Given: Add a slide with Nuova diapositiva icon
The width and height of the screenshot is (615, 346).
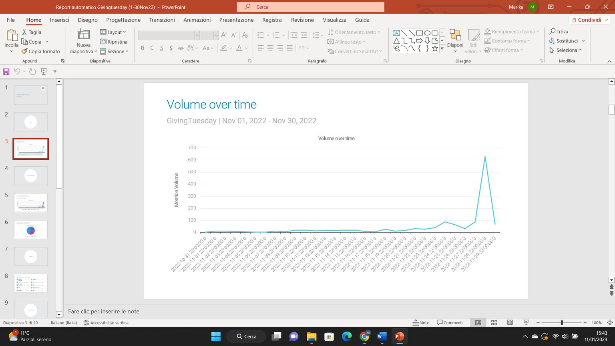Looking at the screenshot, I should (83, 34).
